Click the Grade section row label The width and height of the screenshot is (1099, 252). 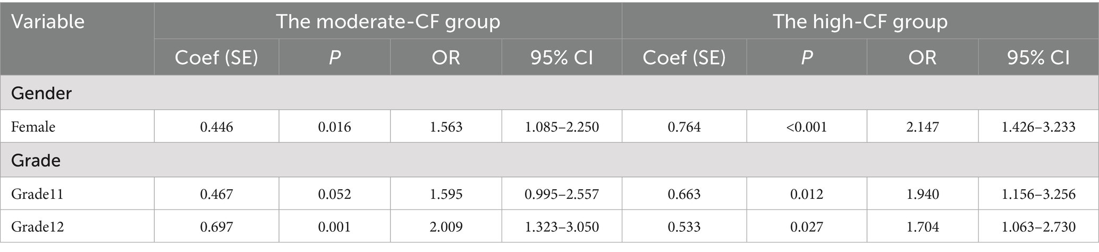point(36,161)
